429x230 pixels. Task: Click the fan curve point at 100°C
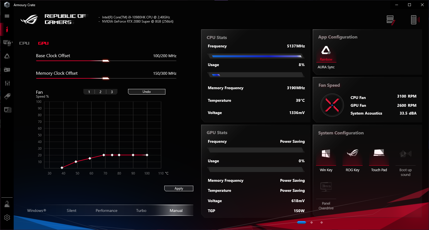147,155
